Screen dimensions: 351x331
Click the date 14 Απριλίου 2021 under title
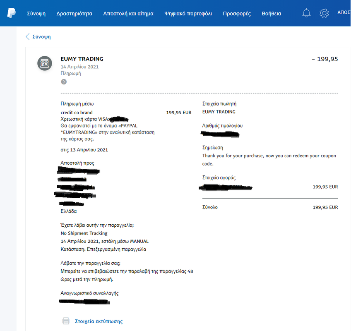click(x=79, y=67)
